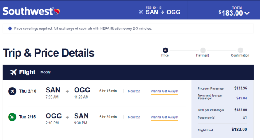Click the green return flight icon for Tue 2/15

(12, 117)
